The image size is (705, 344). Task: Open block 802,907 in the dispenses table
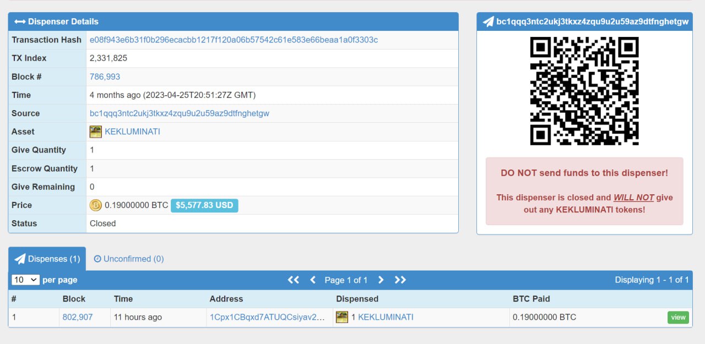coord(78,317)
